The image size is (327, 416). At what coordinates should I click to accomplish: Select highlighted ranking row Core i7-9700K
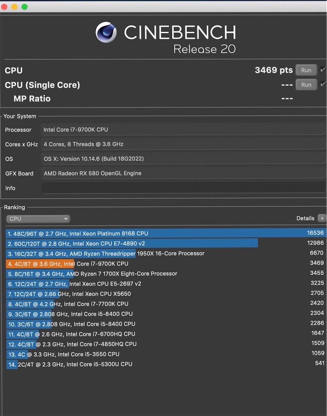(166, 264)
